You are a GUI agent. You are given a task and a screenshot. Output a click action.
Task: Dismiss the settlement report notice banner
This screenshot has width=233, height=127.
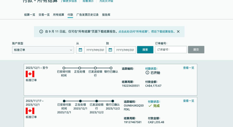(178, 31)
